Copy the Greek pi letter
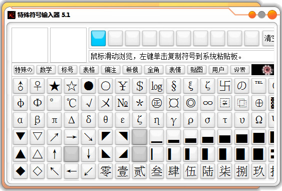The height and width of the screenshot is (191, 282). (54, 120)
